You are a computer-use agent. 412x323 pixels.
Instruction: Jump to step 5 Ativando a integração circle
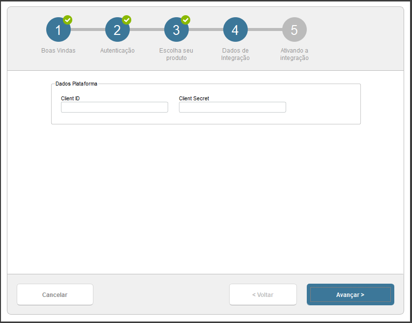coord(294,29)
